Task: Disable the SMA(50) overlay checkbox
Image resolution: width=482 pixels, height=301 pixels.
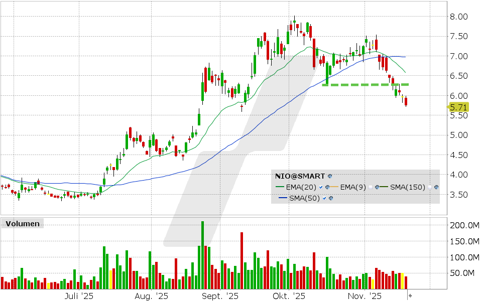Action: point(324,198)
